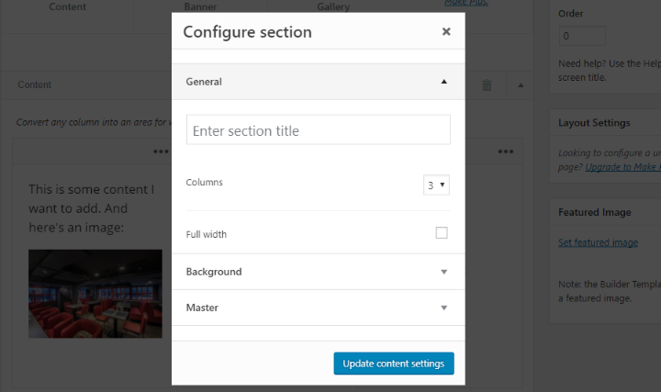Open the Set featured image link

pos(598,242)
